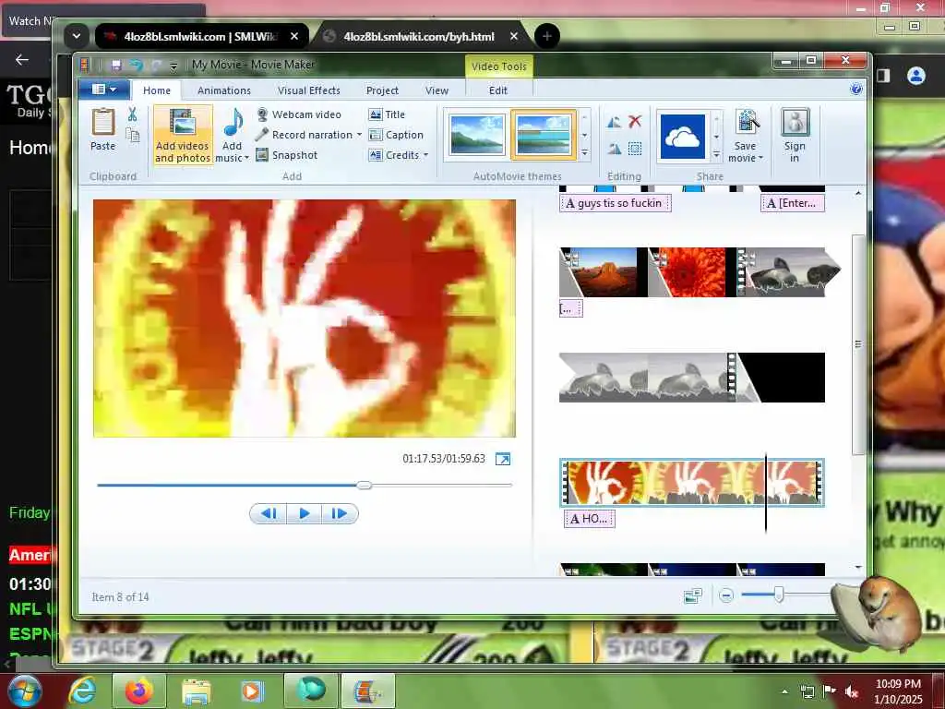The image size is (945, 709).
Task: Click the Sign in button
Action: (x=795, y=136)
